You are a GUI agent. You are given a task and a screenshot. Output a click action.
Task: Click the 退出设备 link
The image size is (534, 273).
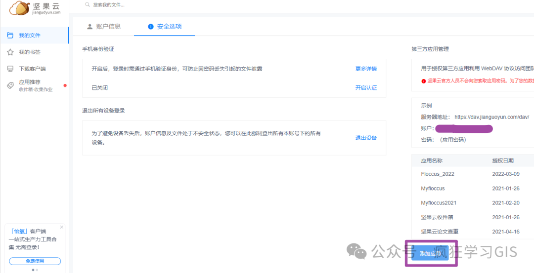click(x=366, y=138)
